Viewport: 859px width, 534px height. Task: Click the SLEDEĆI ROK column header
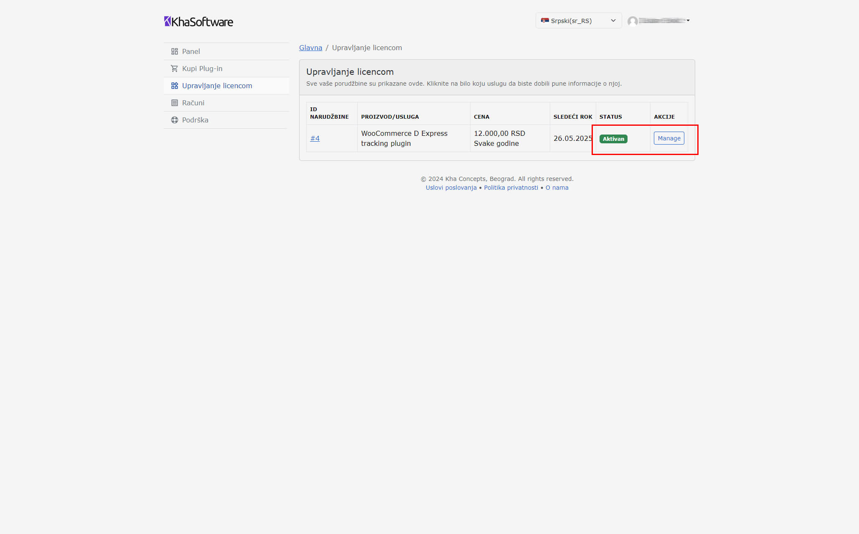point(573,113)
